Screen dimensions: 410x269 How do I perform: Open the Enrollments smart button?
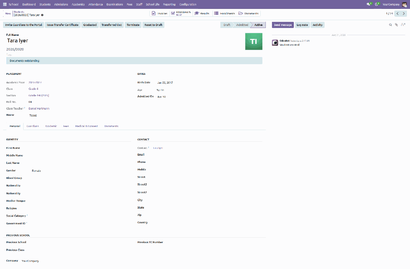pyautogui.click(x=224, y=13)
